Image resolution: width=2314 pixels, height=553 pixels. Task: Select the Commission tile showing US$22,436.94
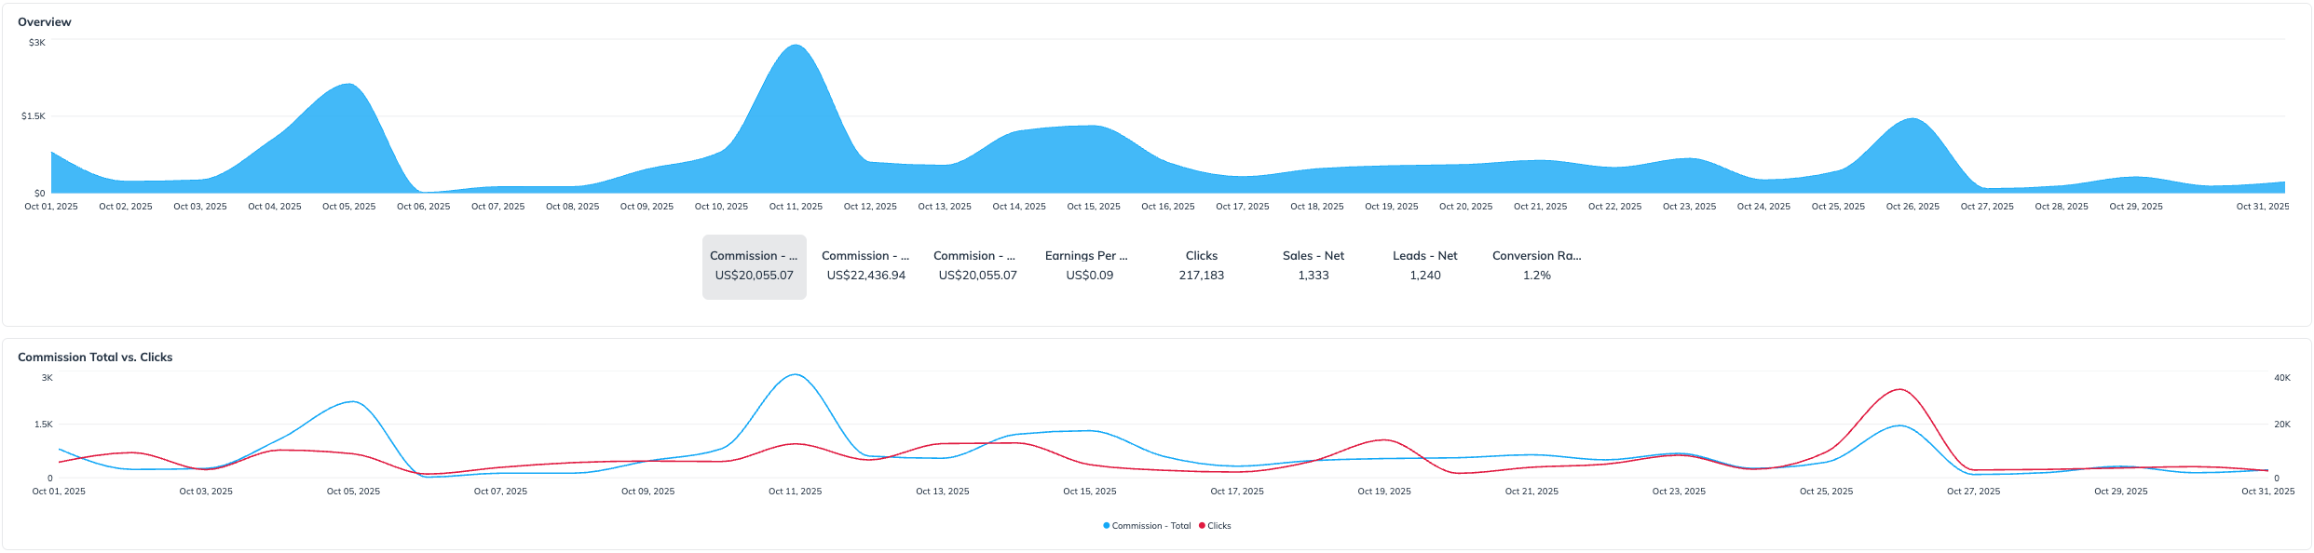(x=866, y=267)
